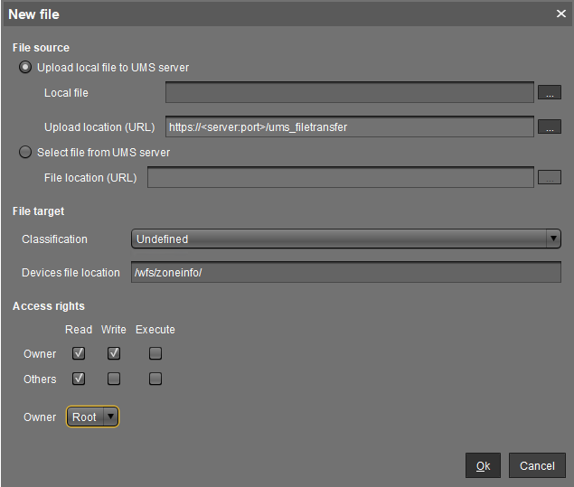The width and height of the screenshot is (574, 487).
Task: Enable Owner Execute permission checkbox
Action: pyautogui.click(x=155, y=353)
